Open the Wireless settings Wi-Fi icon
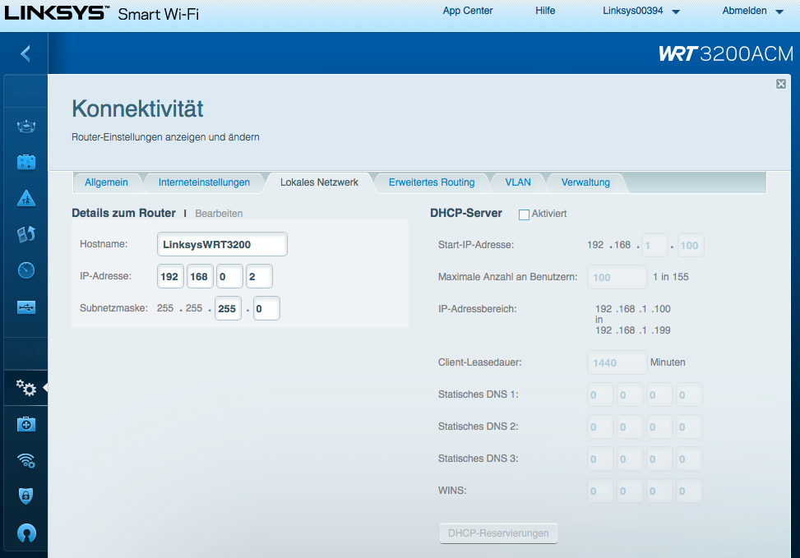 coord(26,460)
